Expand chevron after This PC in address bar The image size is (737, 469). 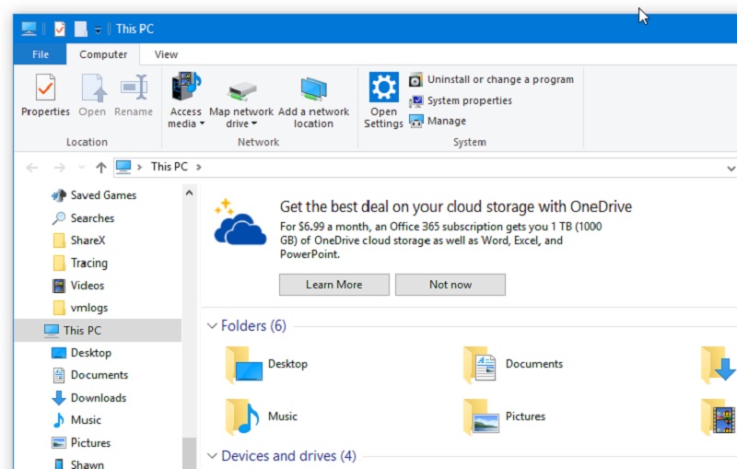point(199,167)
